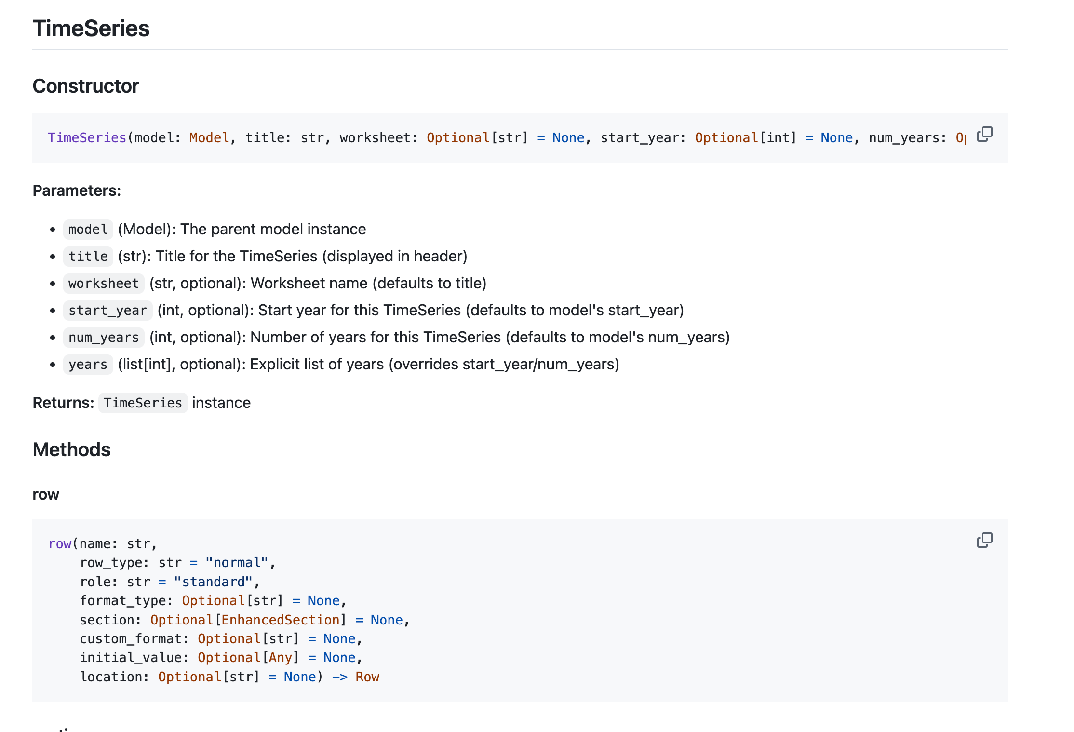Click the purple TimeSeries name in constructor code
The image size is (1074, 732).
[87, 138]
